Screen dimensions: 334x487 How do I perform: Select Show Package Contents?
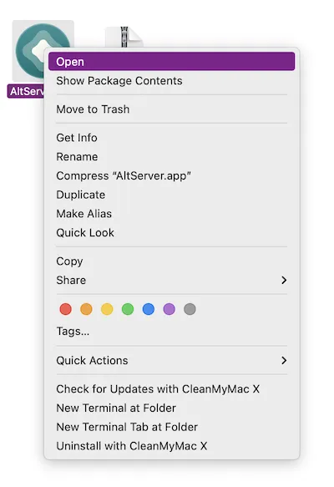pos(172,81)
